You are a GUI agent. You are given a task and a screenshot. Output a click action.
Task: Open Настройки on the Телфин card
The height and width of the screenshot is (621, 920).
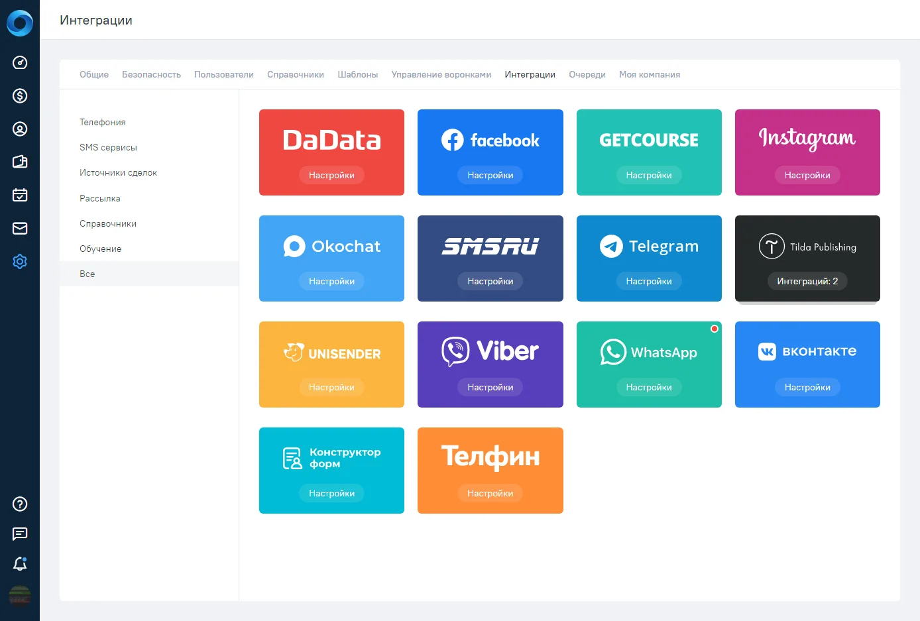click(490, 493)
